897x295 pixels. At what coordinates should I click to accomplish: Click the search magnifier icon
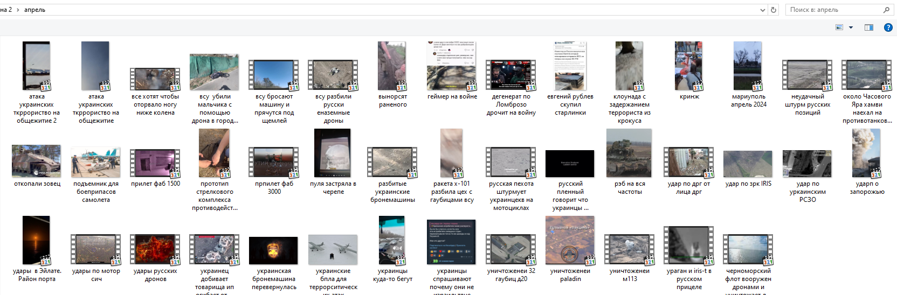pos(886,10)
